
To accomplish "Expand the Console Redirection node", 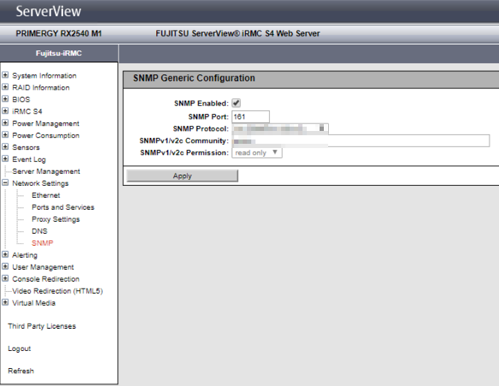I will tap(5, 278).
